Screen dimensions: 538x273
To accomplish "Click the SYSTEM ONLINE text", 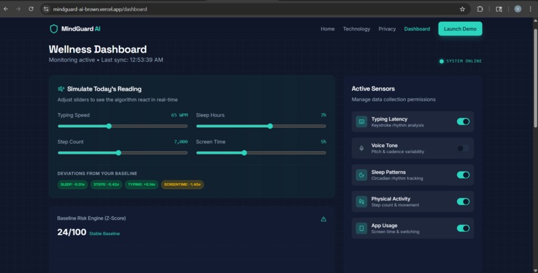I will point(464,61).
